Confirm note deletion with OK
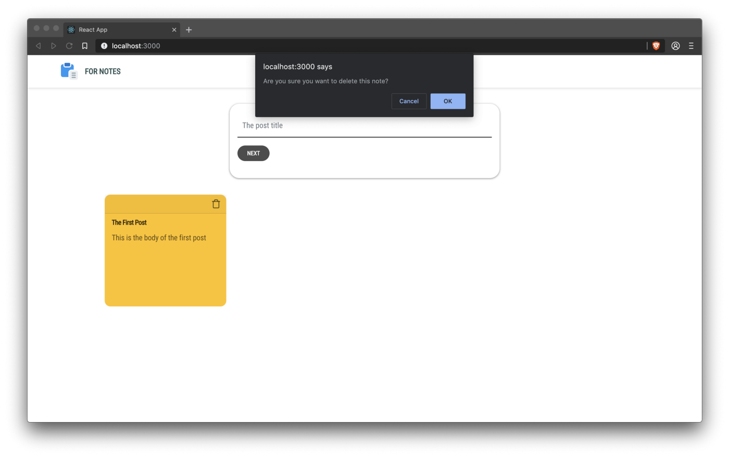This screenshot has width=729, height=458. (447, 101)
